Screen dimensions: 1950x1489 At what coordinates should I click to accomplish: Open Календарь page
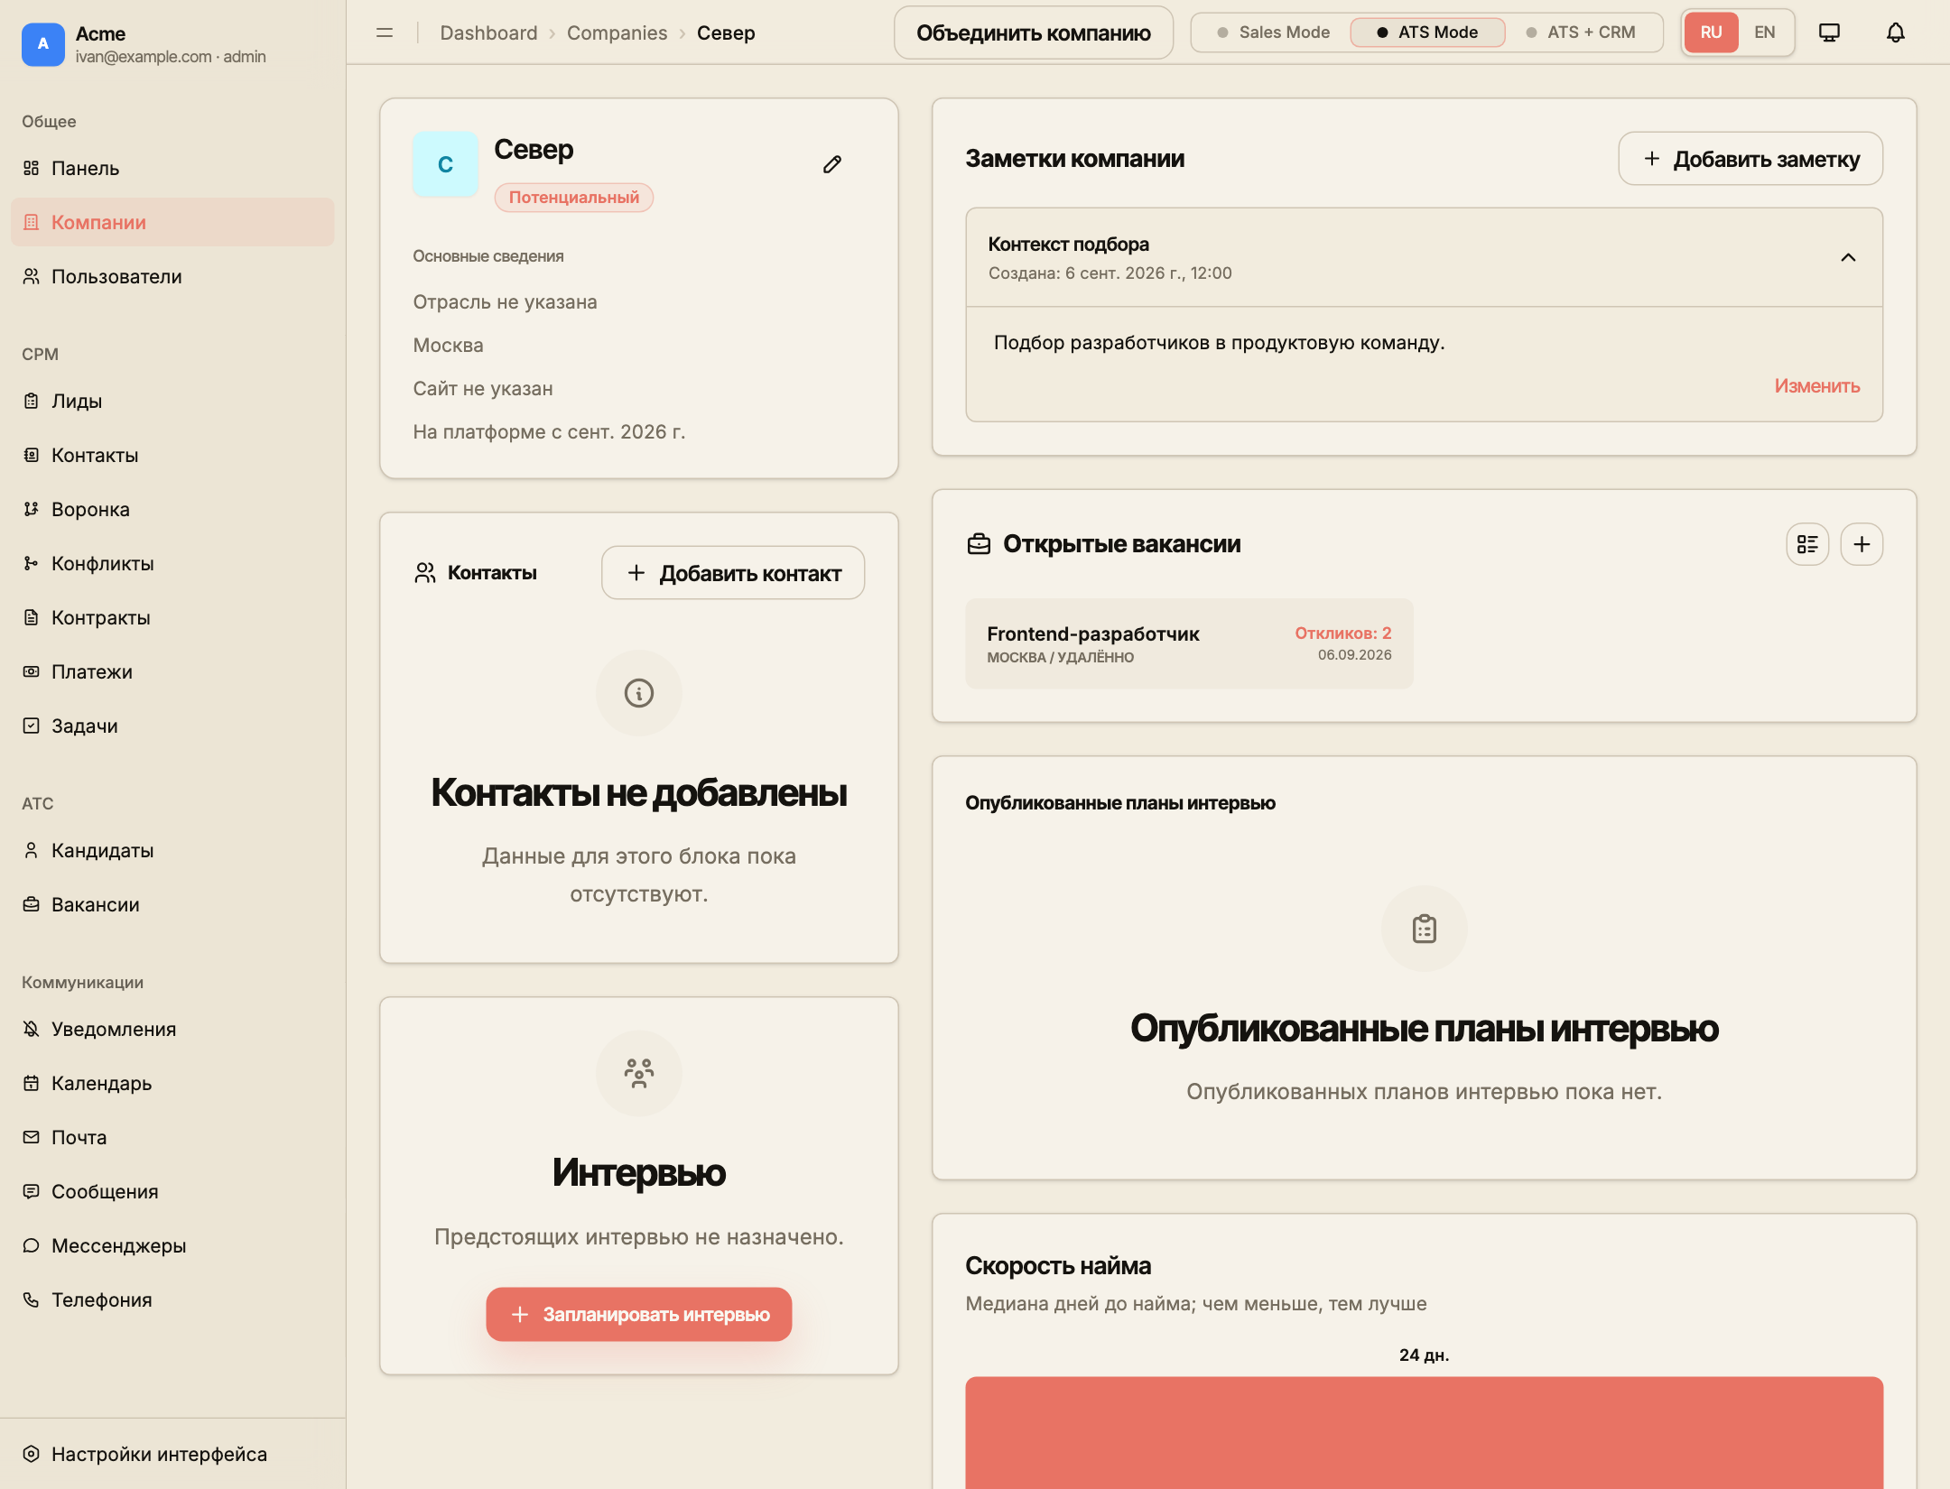(172, 1083)
